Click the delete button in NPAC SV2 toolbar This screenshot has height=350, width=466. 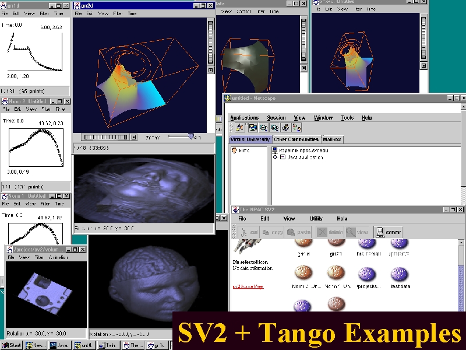tap(329, 232)
